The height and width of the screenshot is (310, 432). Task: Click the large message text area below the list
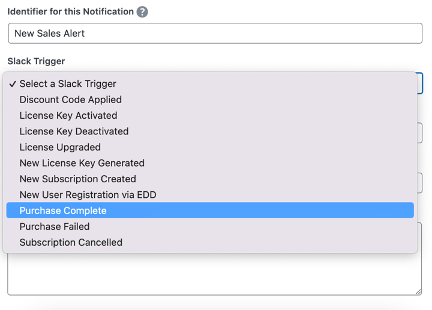[x=215, y=274]
